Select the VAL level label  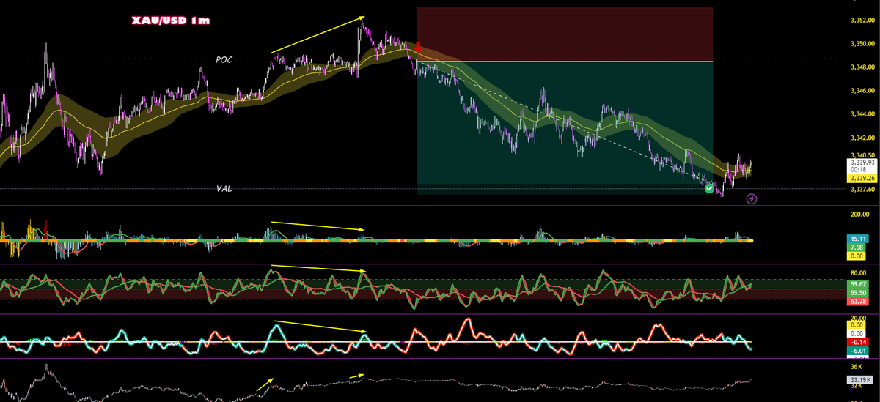[224, 189]
